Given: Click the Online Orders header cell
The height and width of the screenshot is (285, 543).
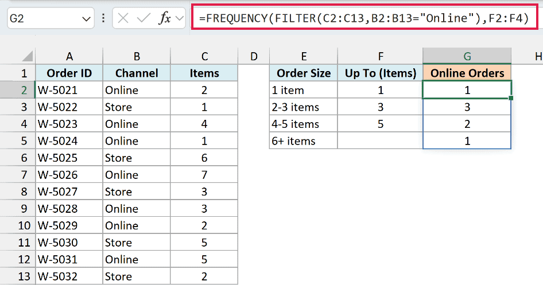Looking at the screenshot, I should coord(467,73).
